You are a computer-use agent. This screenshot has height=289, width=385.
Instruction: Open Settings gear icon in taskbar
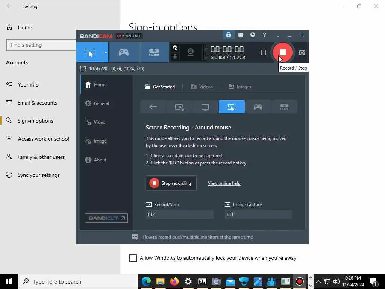tap(188, 281)
